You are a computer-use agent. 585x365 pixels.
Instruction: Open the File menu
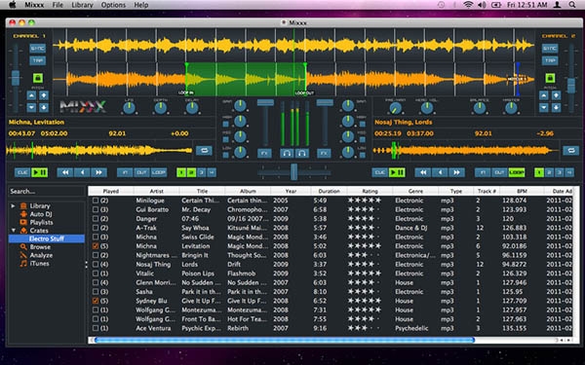point(58,5)
